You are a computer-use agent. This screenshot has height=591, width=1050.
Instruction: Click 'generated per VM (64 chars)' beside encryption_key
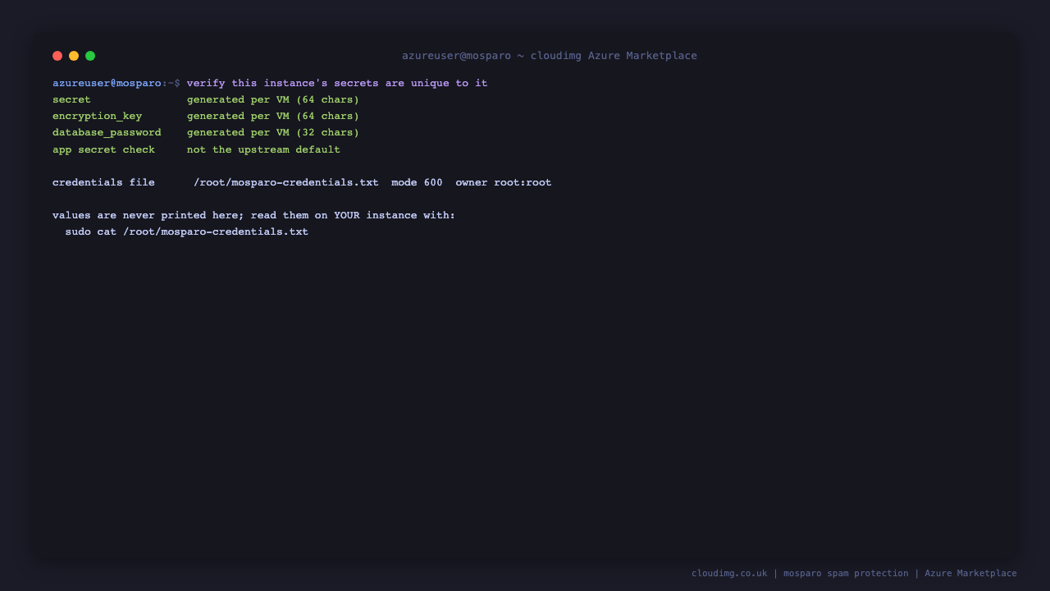(x=273, y=117)
